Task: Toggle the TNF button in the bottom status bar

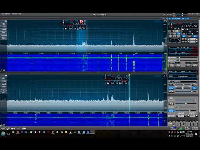Action: (12, 128)
